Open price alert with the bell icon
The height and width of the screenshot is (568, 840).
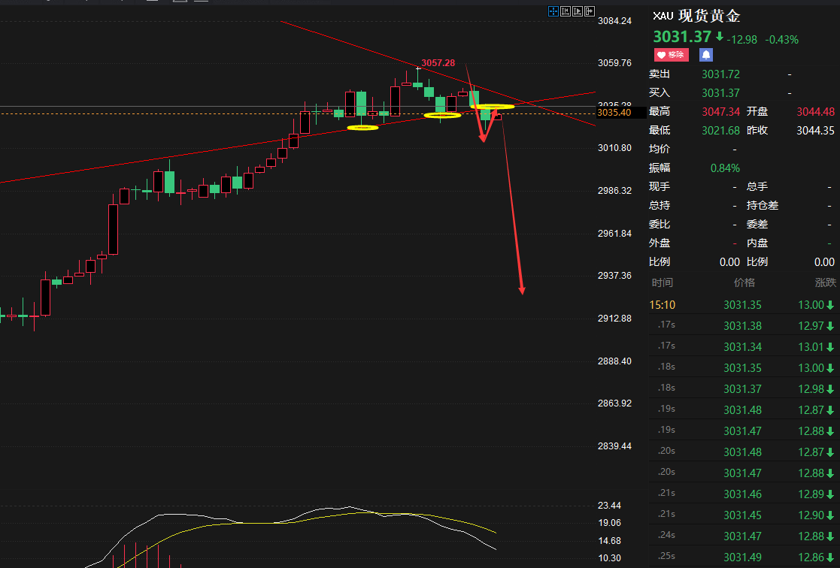click(x=706, y=55)
